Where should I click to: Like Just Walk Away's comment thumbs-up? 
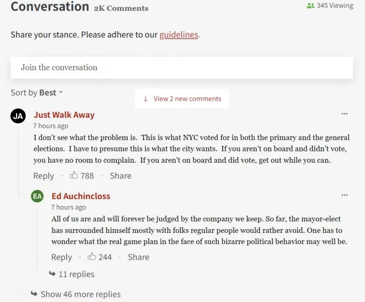[74, 175]
